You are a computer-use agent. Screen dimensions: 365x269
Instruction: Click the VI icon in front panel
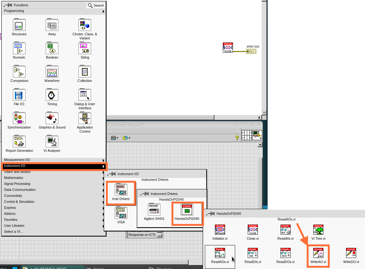[x=257, y=135]
